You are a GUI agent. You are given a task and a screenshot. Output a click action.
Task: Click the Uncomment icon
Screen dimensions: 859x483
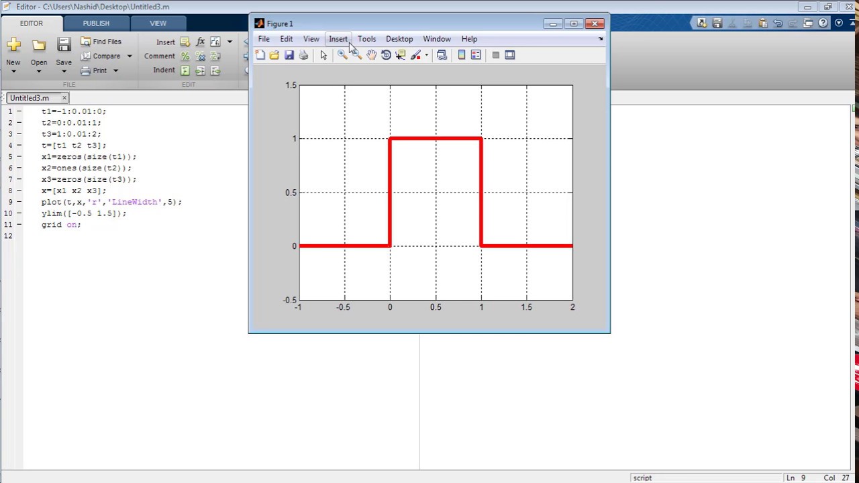pyautogui.click(x=200, y=56)
